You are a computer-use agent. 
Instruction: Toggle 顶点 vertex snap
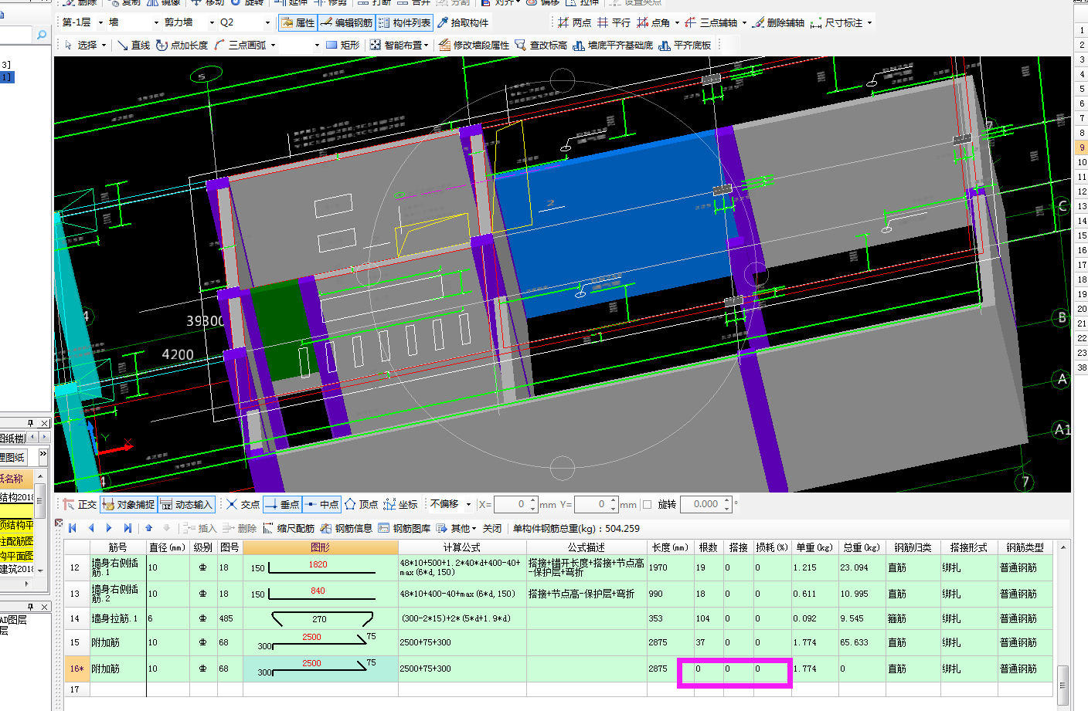361,504
